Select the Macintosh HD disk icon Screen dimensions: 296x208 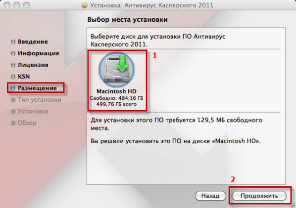coord(116,69)
